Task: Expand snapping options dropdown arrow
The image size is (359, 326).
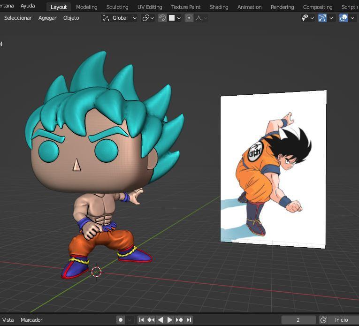Action: click(x=179, y=18)
